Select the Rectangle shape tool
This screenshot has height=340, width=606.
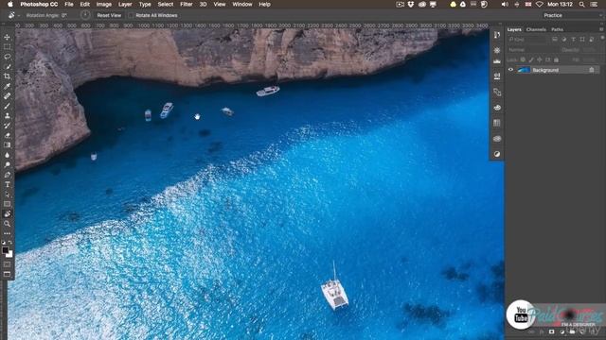[x=7, y=204]
